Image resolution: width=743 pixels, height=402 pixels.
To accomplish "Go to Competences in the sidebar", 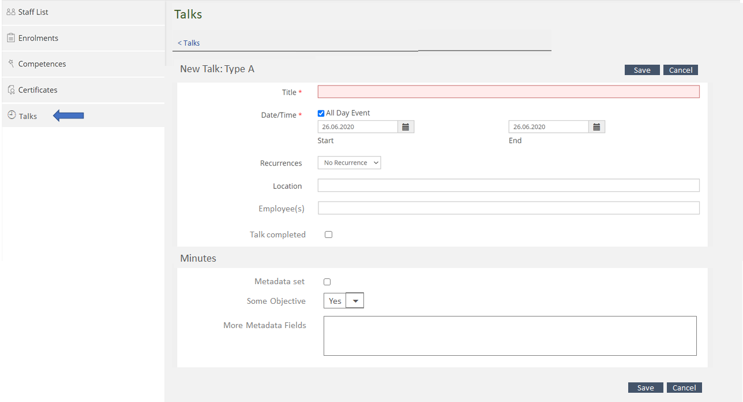I will pos(42,64).
